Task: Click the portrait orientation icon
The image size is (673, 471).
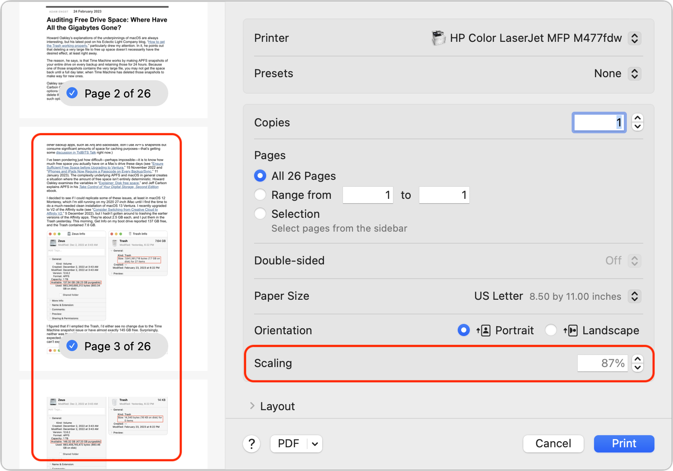Action: [x=483, y=331]
